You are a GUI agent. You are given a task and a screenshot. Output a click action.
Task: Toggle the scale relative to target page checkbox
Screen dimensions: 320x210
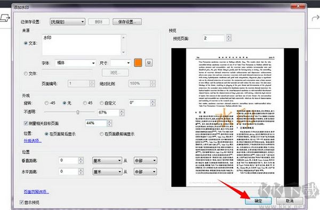click(x=26, y=123)
